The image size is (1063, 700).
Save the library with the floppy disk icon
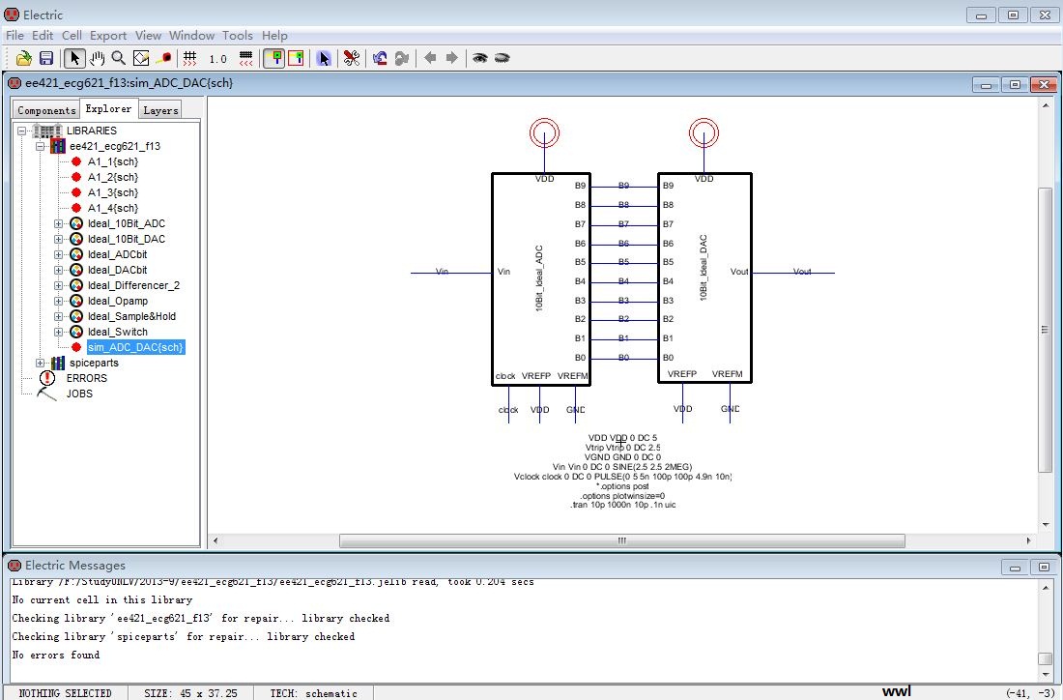pos(45,59)
